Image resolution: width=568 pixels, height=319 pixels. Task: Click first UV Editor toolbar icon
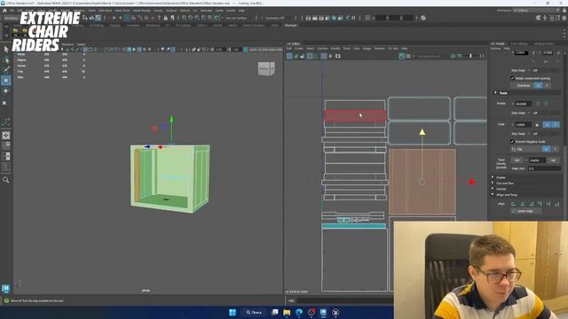(289, 56)
